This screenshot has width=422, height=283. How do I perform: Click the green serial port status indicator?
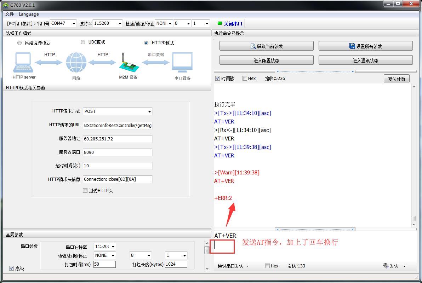219,23
